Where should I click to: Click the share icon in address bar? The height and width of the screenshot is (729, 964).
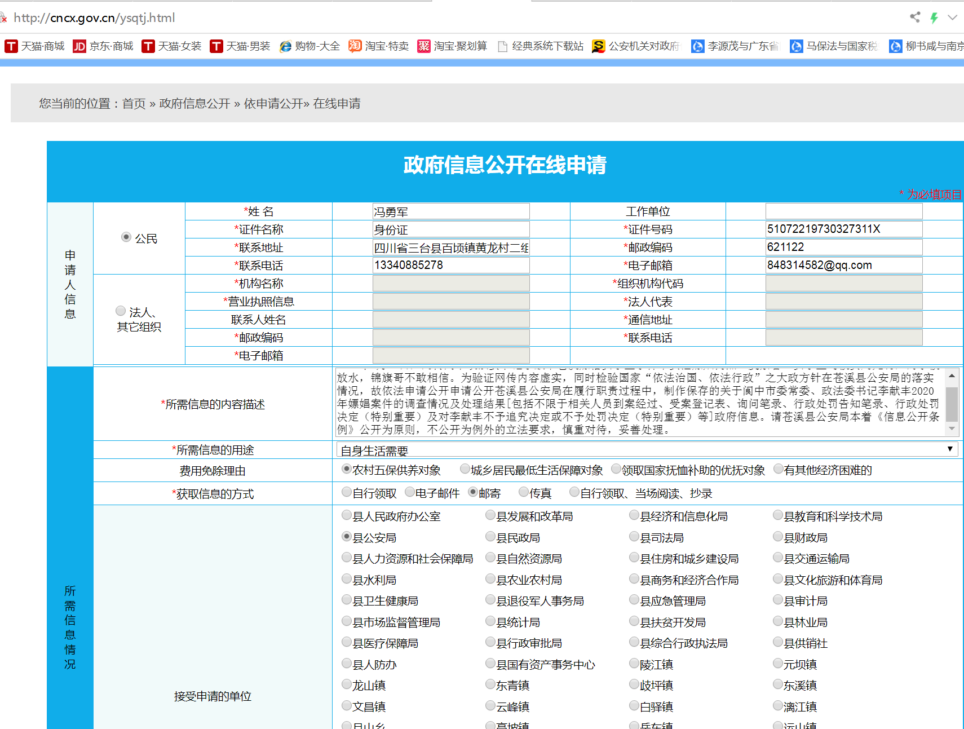[x=915, y=17]
